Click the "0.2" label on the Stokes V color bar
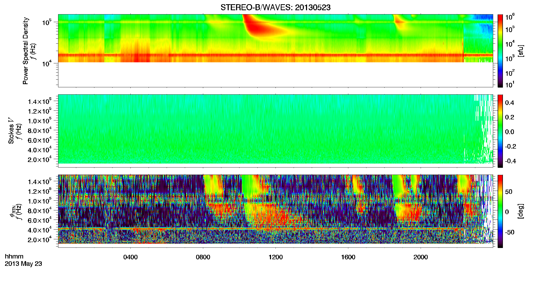551x284 pixels. [509, 117]
